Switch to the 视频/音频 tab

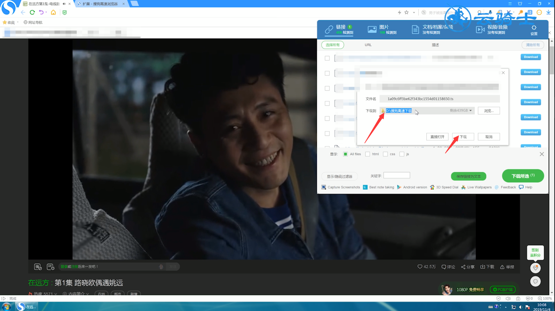pyautogui.click(x=492, y=29)
